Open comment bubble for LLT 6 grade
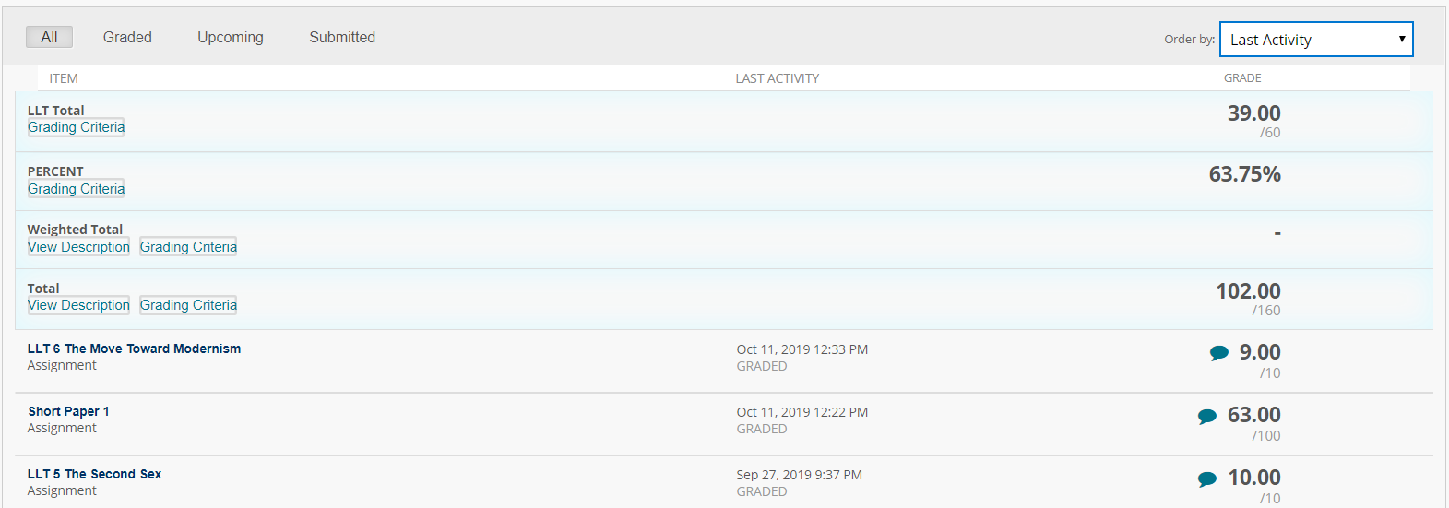 (x=1218, y=353)
